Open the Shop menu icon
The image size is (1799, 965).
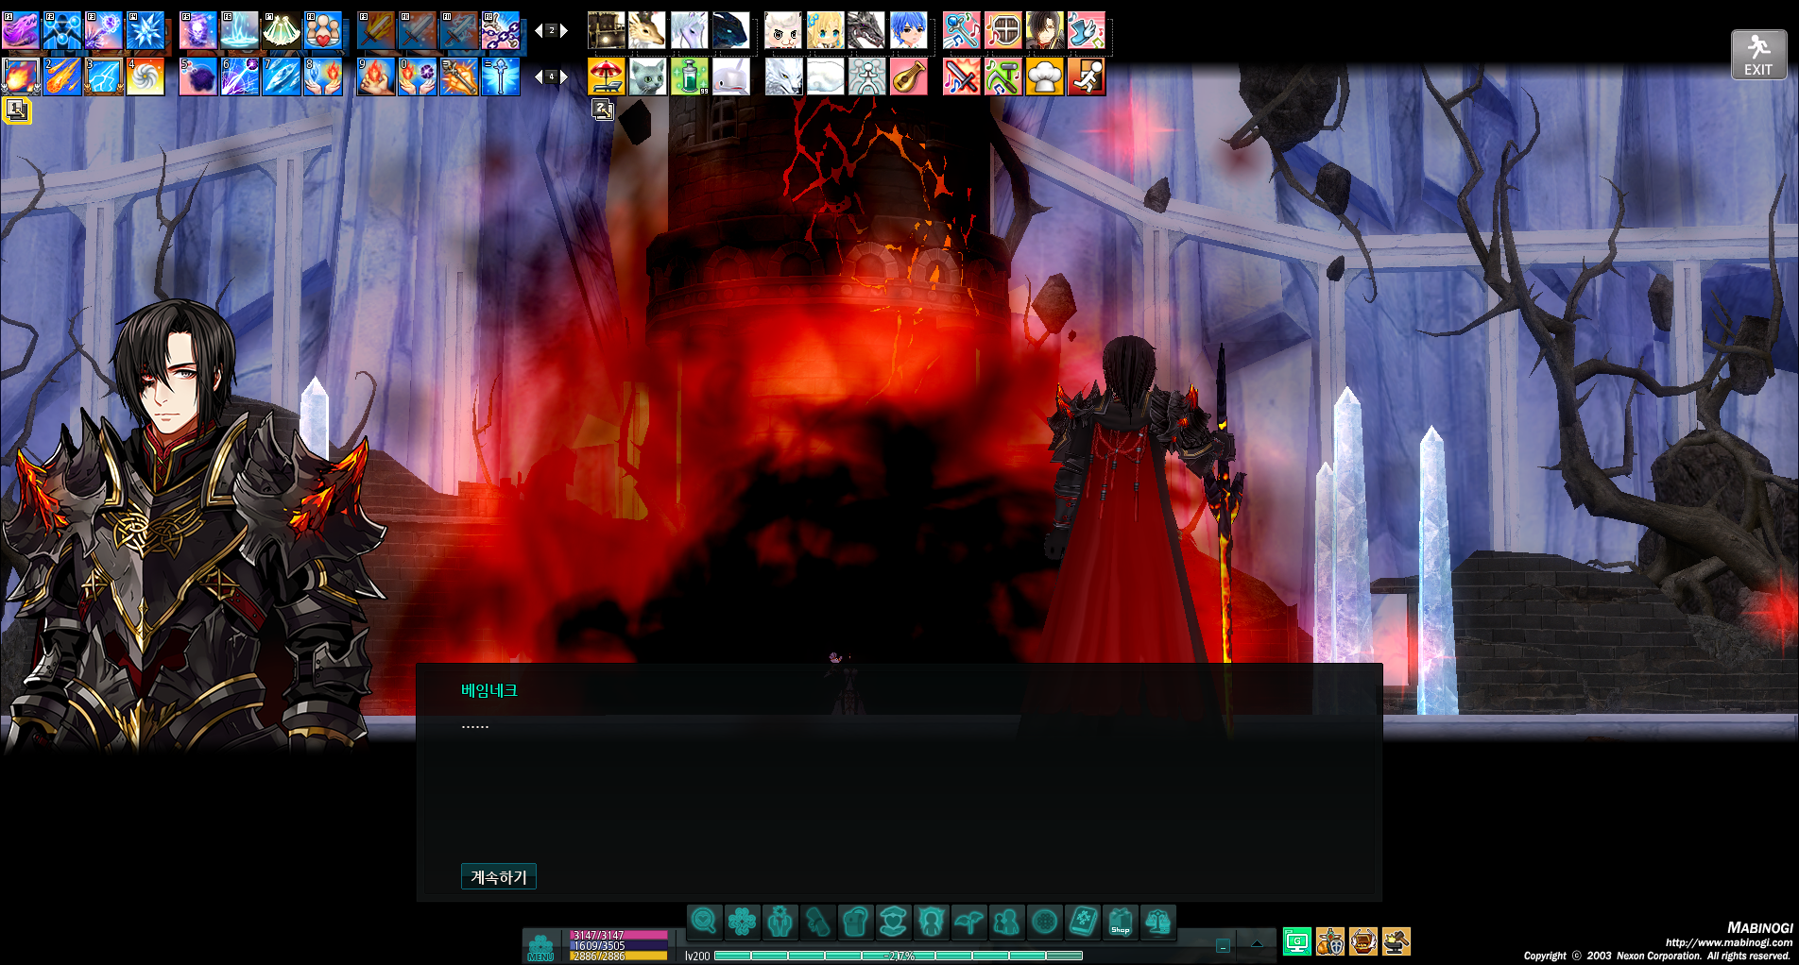pos(1120,921)
